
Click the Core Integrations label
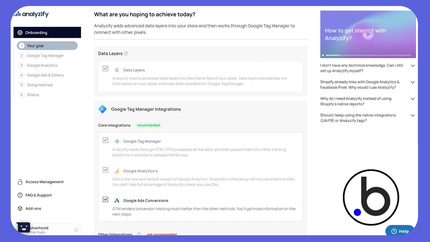tap(114, 125)
